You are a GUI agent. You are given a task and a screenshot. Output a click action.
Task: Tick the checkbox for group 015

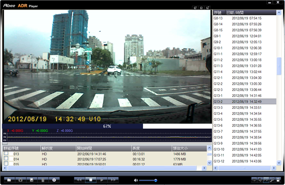pos(6,163)
